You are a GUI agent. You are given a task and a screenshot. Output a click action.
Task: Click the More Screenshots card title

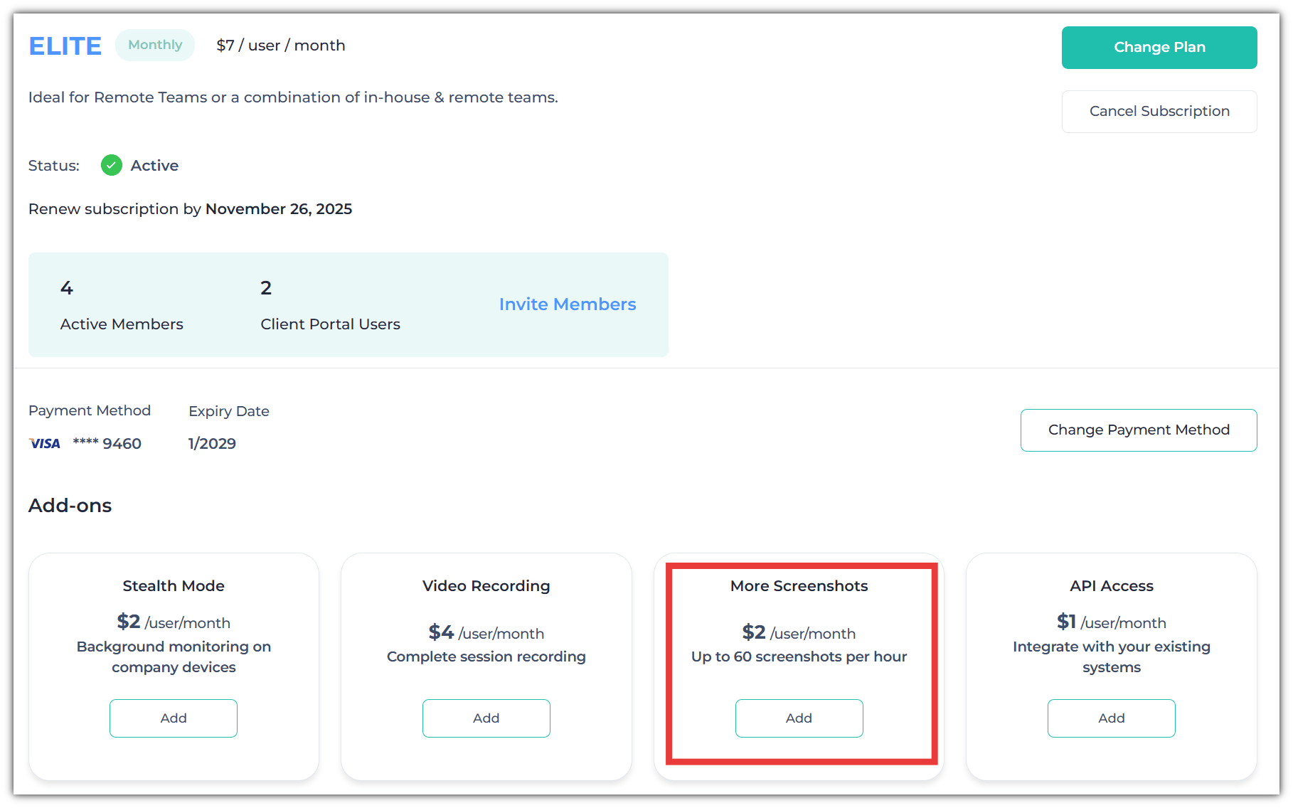point(799,586)
